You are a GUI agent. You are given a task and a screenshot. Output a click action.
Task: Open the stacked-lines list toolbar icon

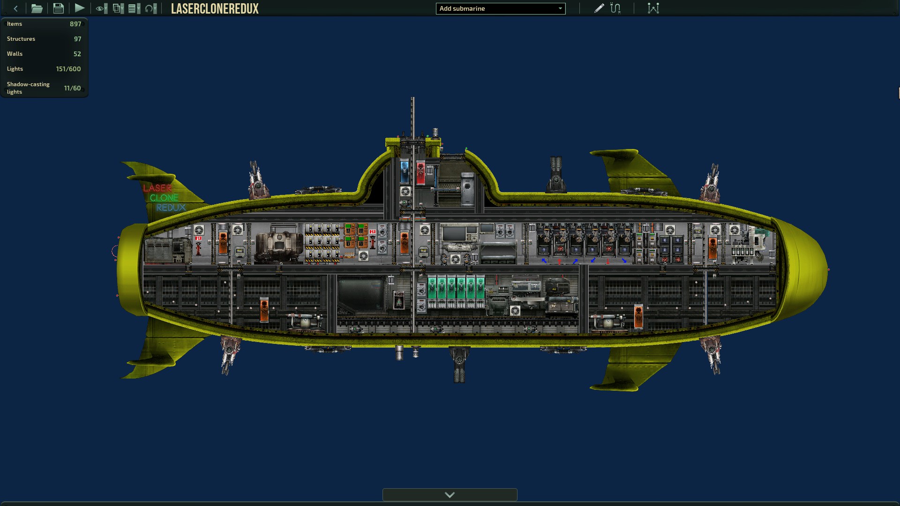(x=133, y=8)
